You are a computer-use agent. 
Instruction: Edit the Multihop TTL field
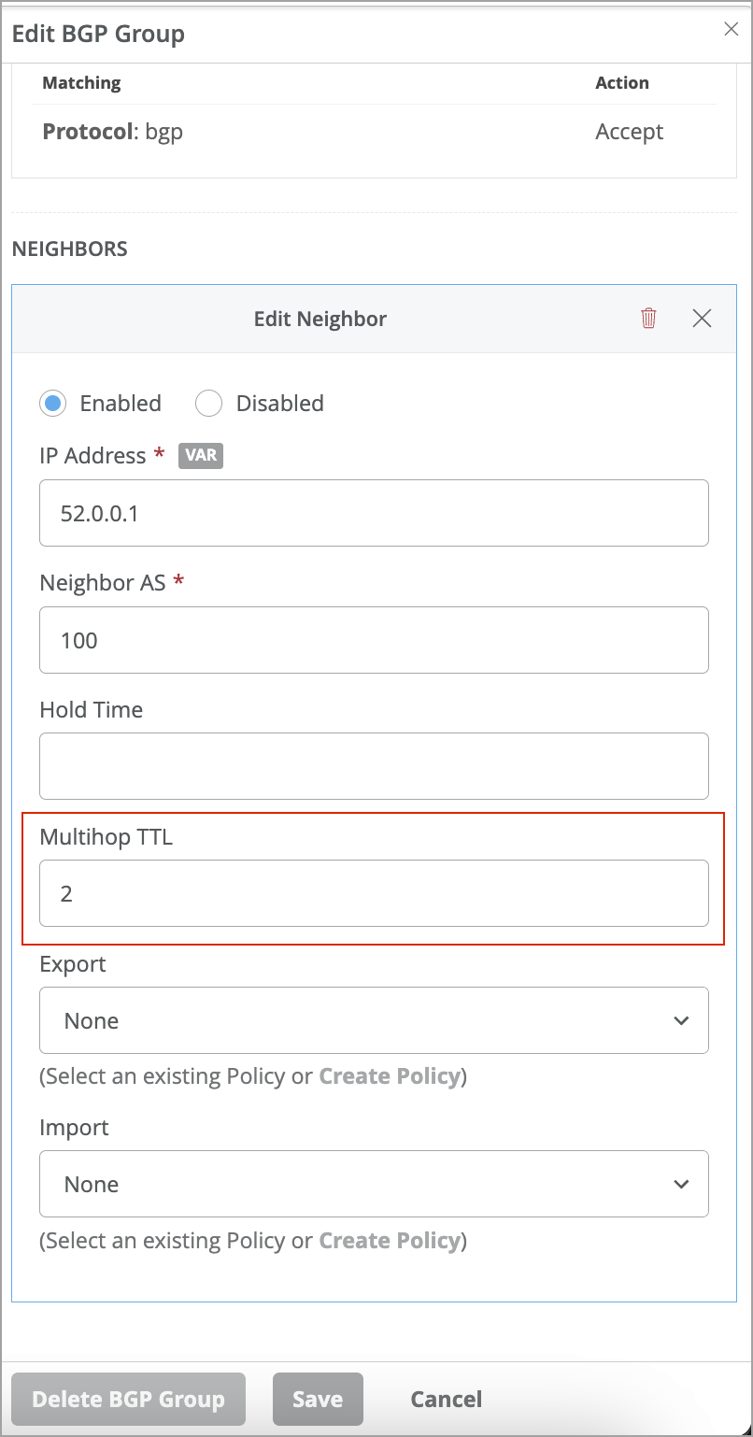[374, 893]
